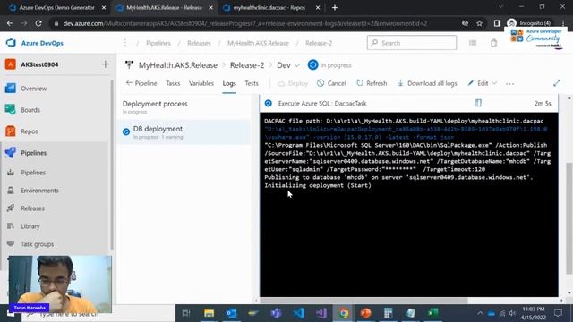The image size is (573, 322).
Task: Click the plus icon beside AKStest0904
Action: (x=106, y=64)
